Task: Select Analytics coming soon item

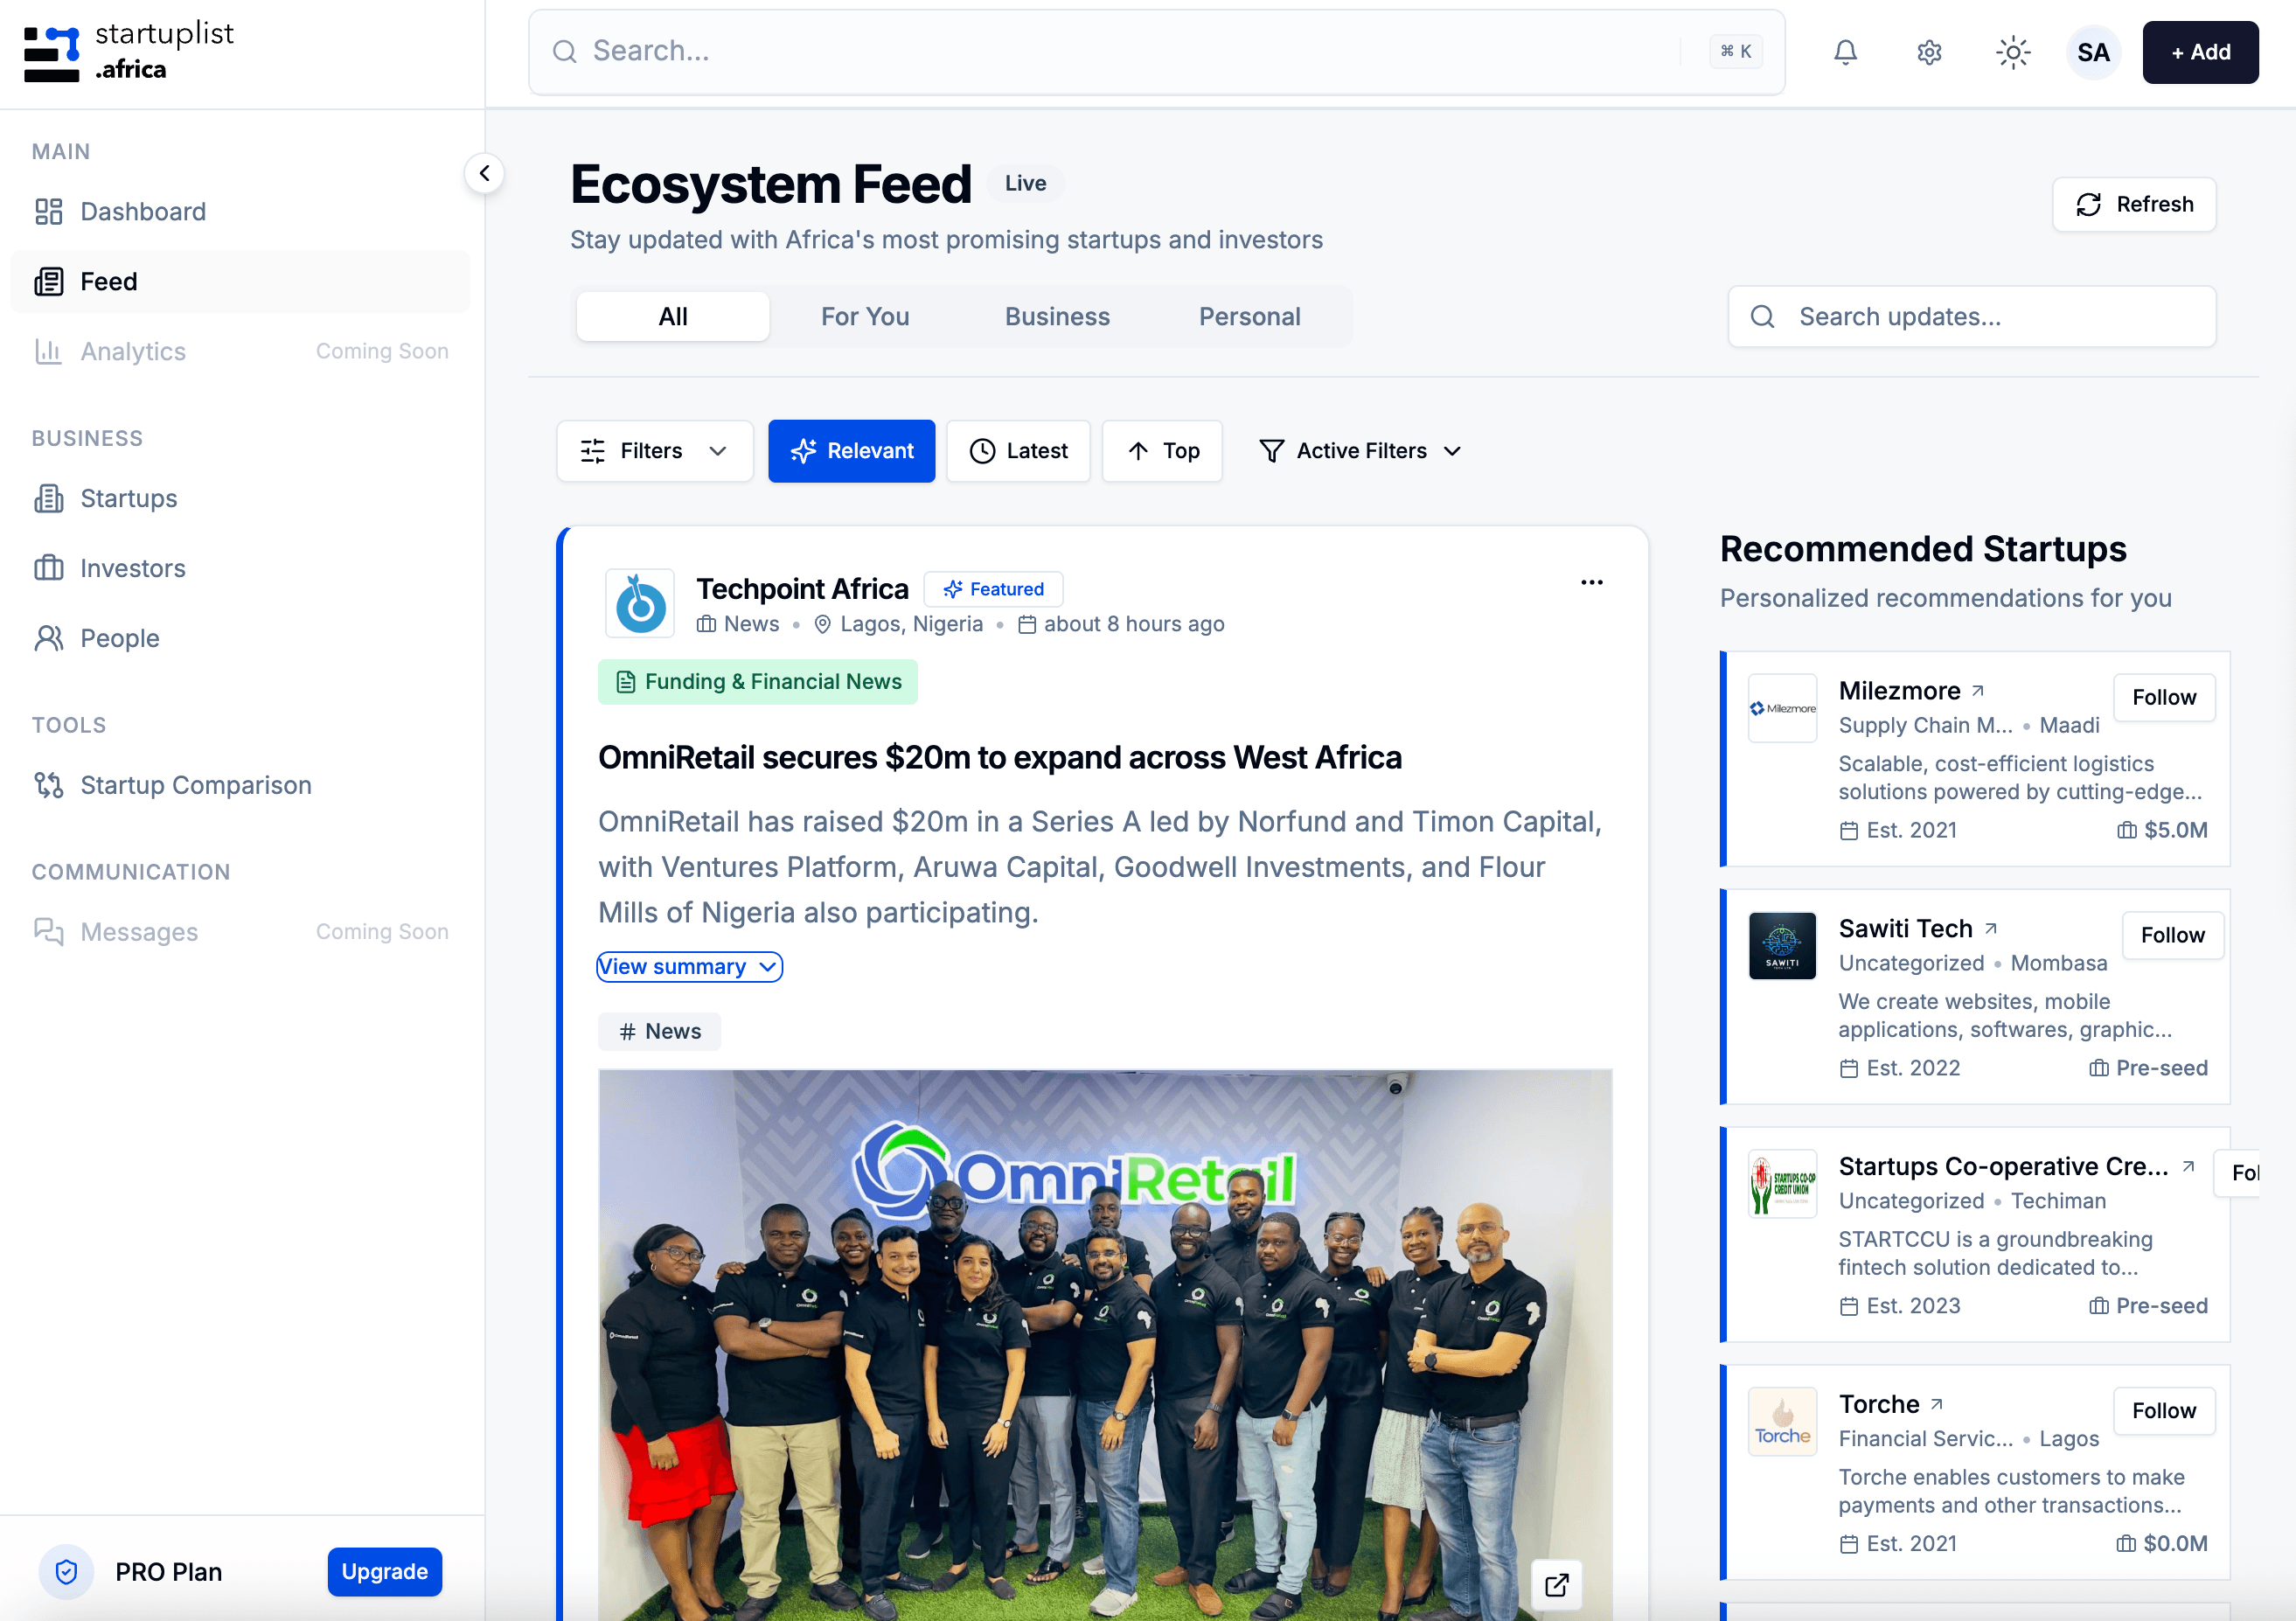Action: click(240, 352)
